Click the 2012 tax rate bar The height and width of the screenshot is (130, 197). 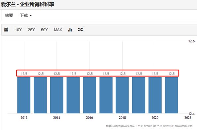point(24,95)
